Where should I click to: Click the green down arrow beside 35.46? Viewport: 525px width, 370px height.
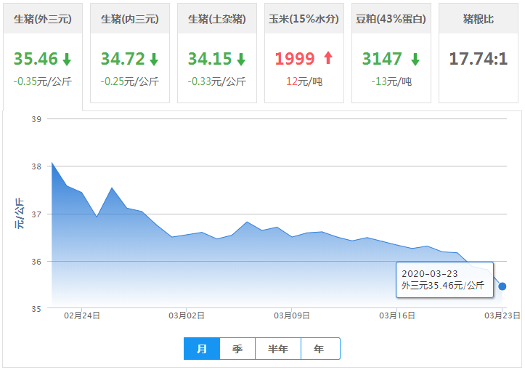click(67, 60)
